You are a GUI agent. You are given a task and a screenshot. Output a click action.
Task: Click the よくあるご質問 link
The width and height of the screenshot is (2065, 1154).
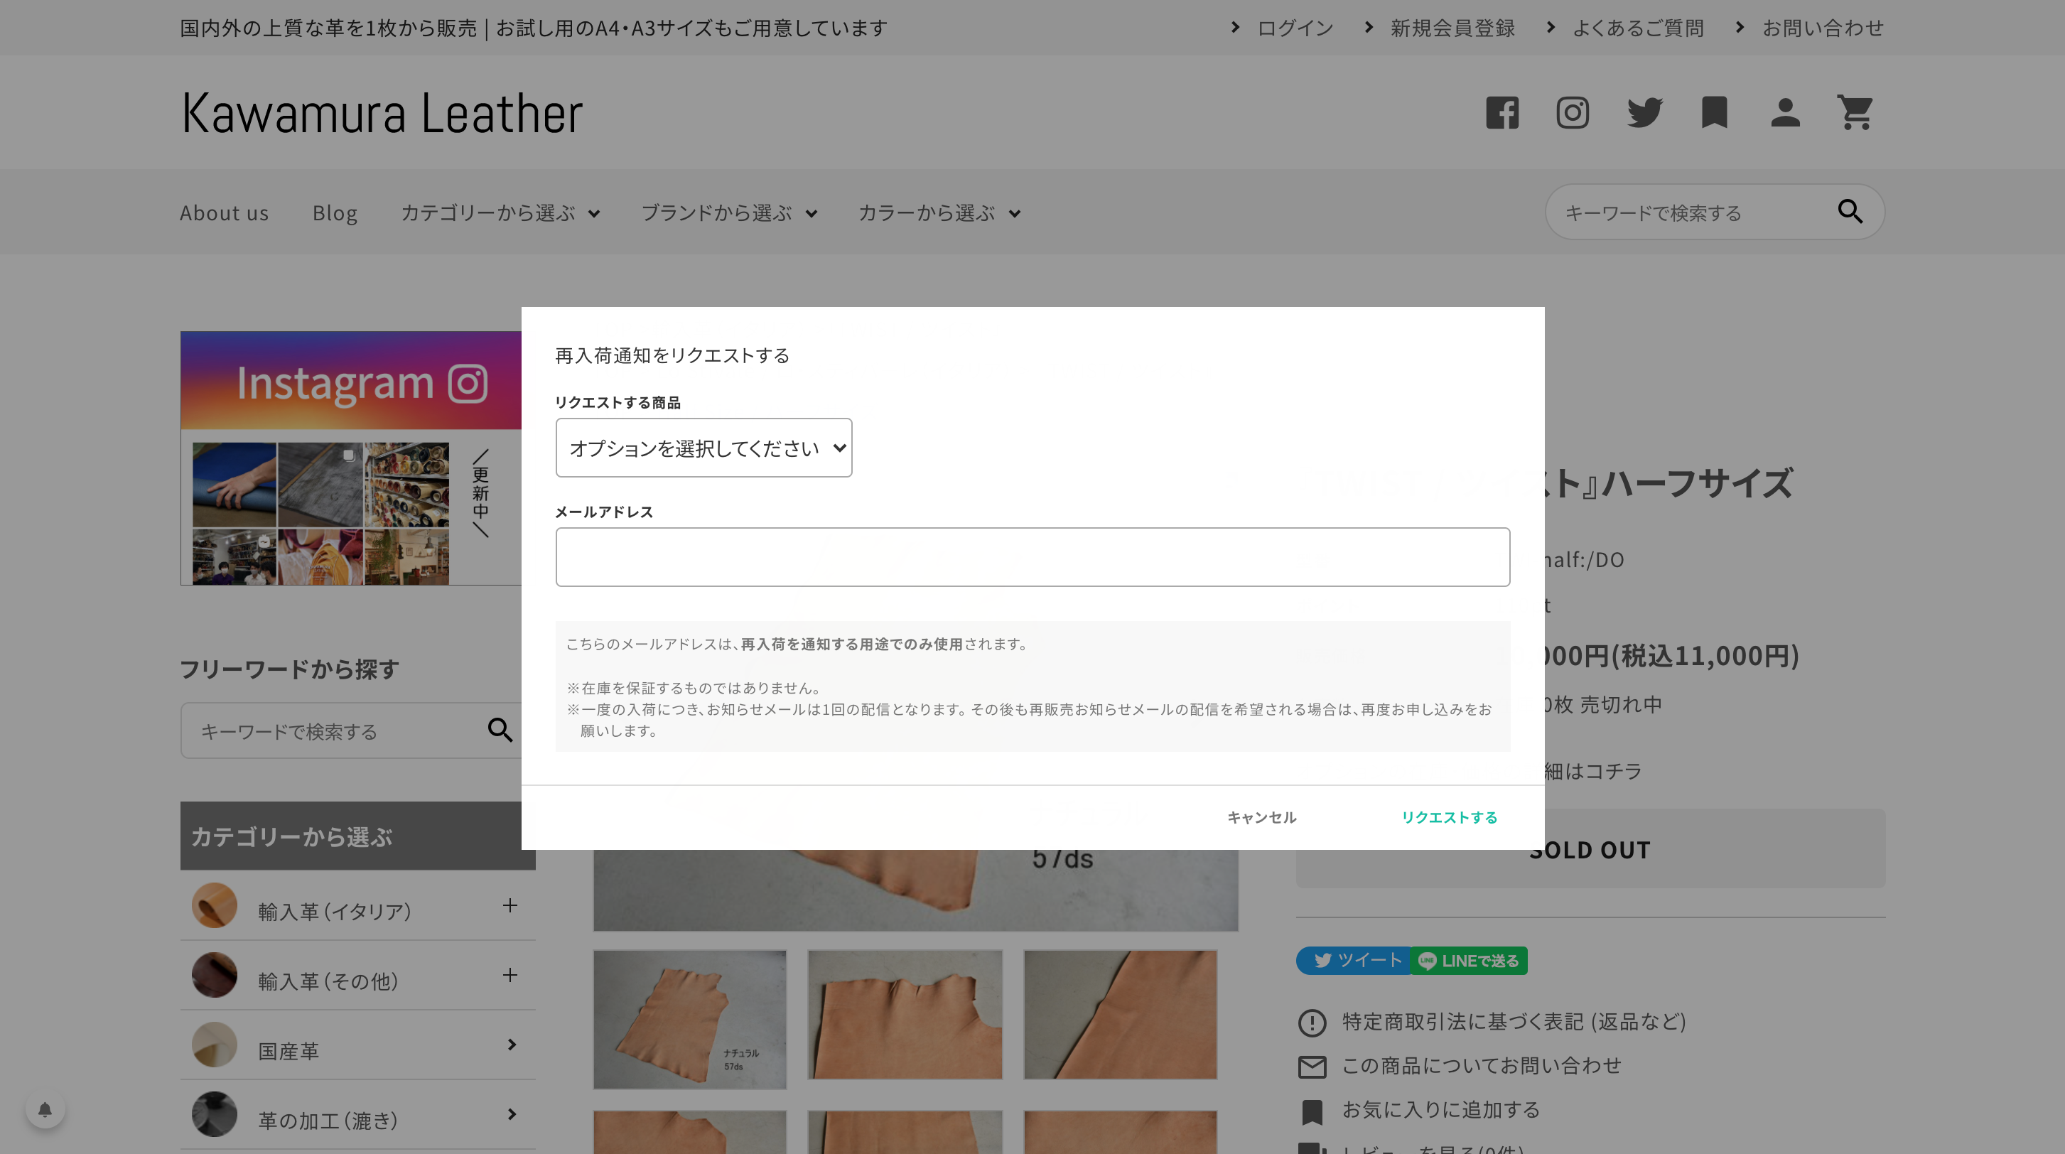[1638, 28]
